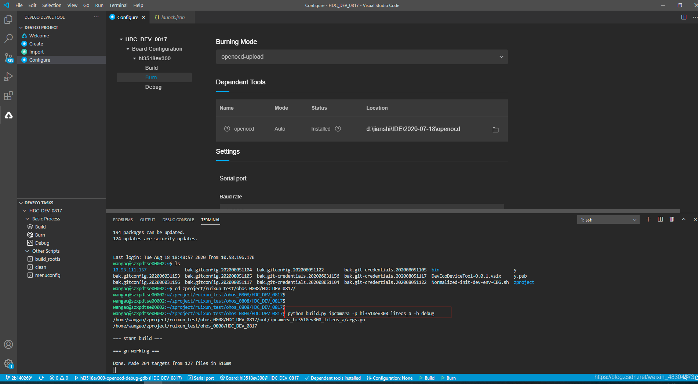Screen dimensions: 698x384
Task: Close the Configure editor tab
Action: 143,17
